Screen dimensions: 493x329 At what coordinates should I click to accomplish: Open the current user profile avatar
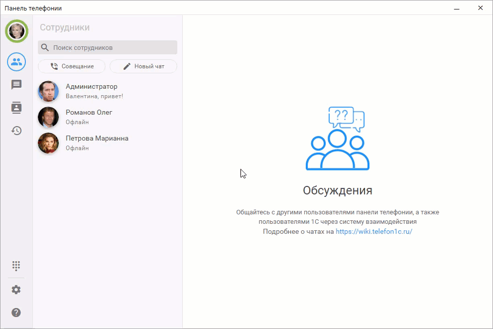pyautogui.click(x=16, y=31)
